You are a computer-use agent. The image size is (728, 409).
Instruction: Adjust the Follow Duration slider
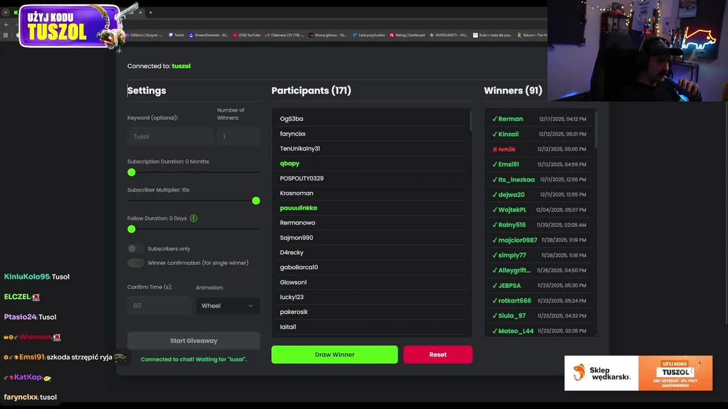[x=193, y=229]
